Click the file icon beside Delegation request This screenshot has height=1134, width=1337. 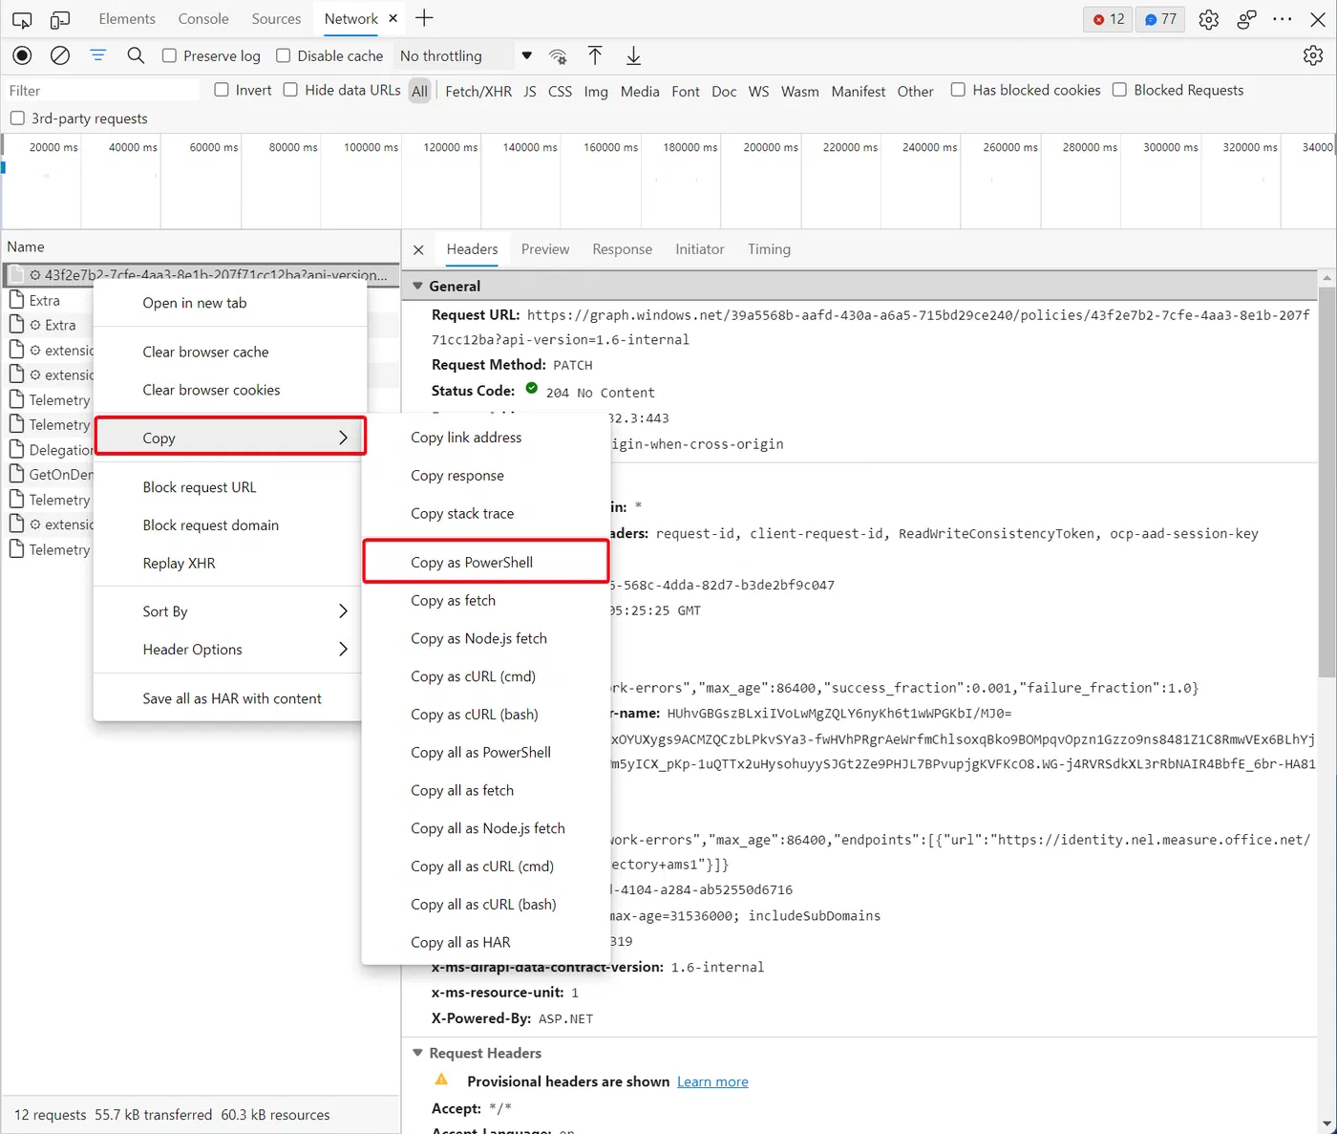click(16, 448)
